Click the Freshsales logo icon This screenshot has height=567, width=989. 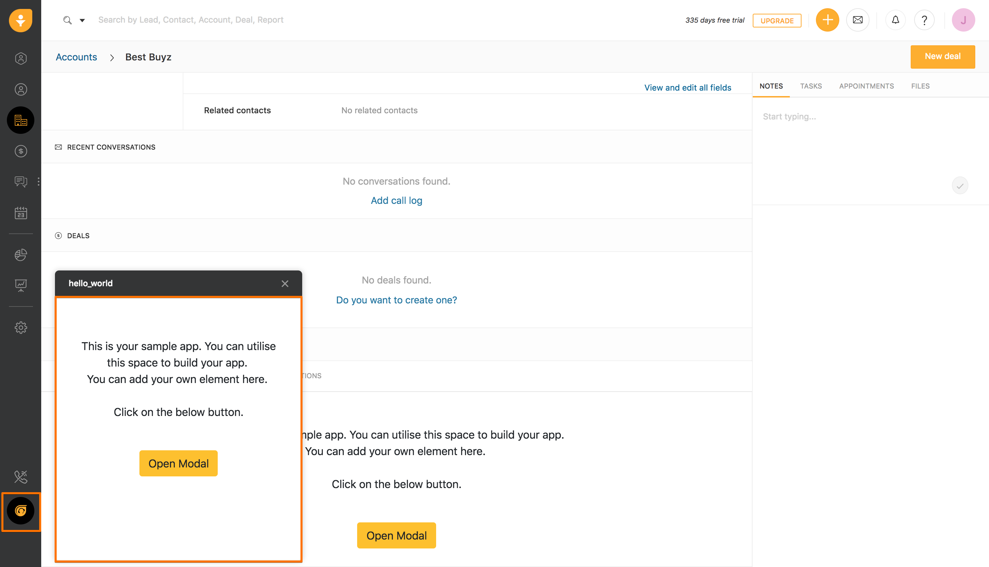(21, 20)
